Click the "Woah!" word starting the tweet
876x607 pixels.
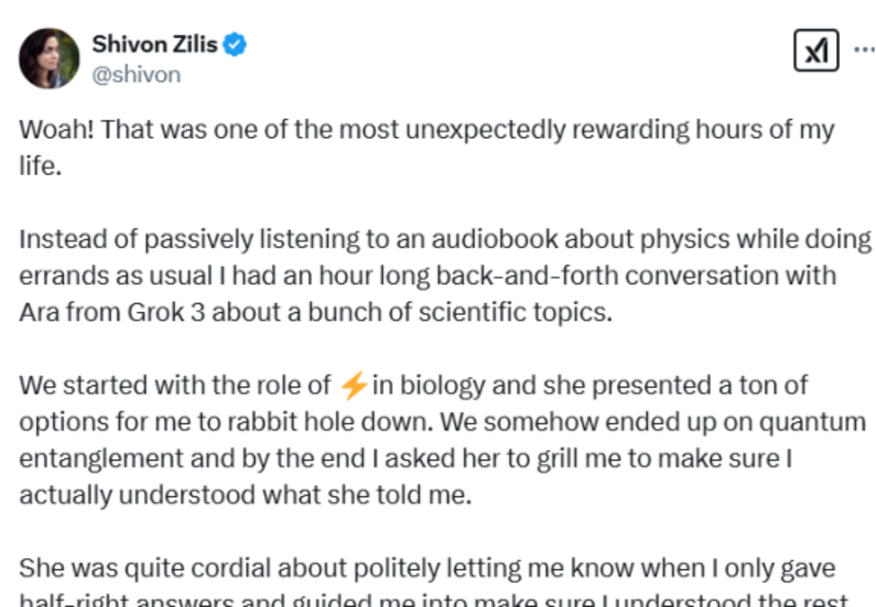pyautogui.click(x=56, y=130)
